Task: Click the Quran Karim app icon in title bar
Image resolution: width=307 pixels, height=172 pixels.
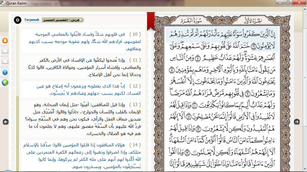Action: point(2,3)
